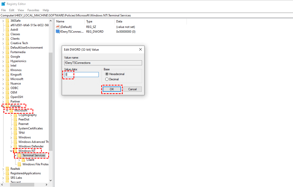Collapse the Terminal Services key

click(x=15, y=156)
